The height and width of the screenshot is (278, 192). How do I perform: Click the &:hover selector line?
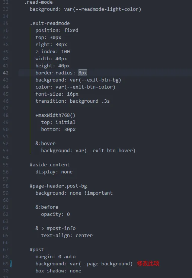[45, 143]
